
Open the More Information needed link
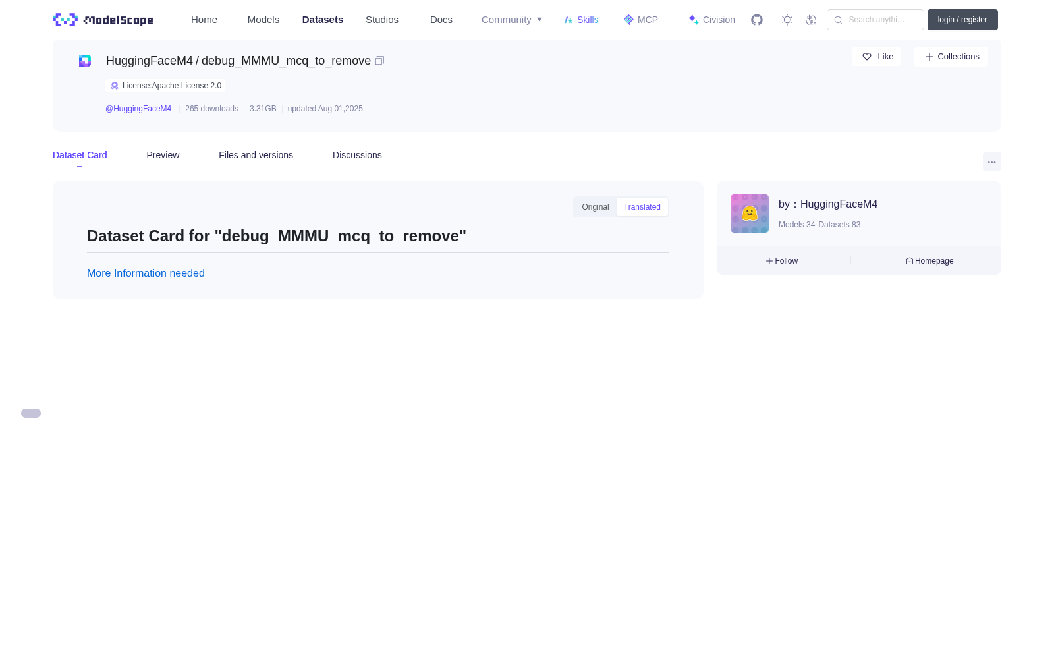tap(146, 273)
